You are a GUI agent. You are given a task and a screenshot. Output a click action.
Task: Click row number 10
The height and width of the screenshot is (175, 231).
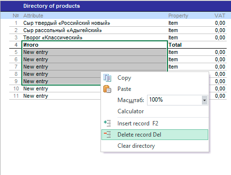16,88
